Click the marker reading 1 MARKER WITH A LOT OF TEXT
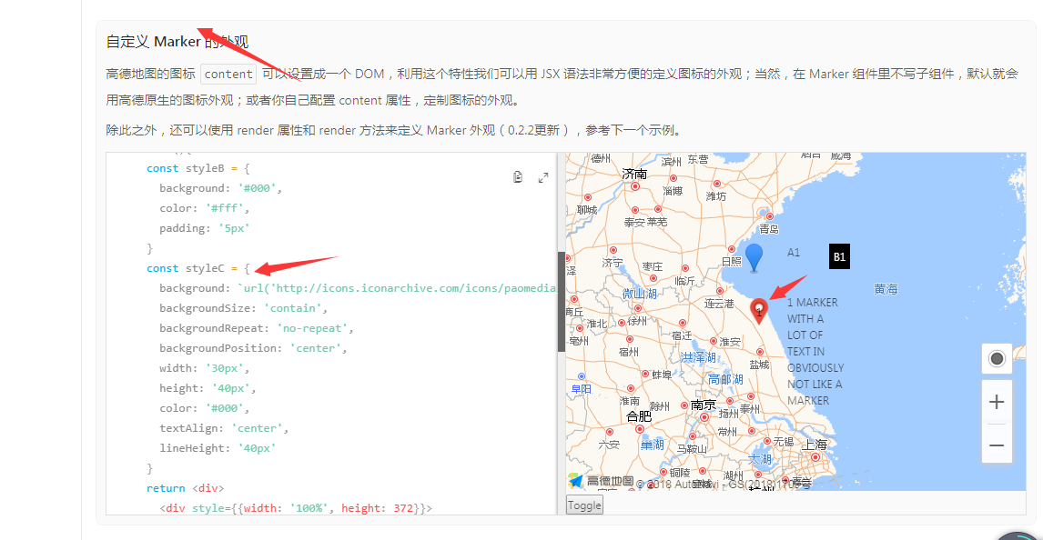 click(815, 351)
